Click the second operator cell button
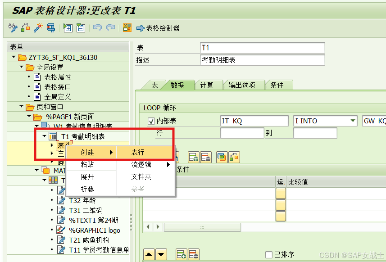Viewport: 386px width, 262px height. tap(281, 205)
